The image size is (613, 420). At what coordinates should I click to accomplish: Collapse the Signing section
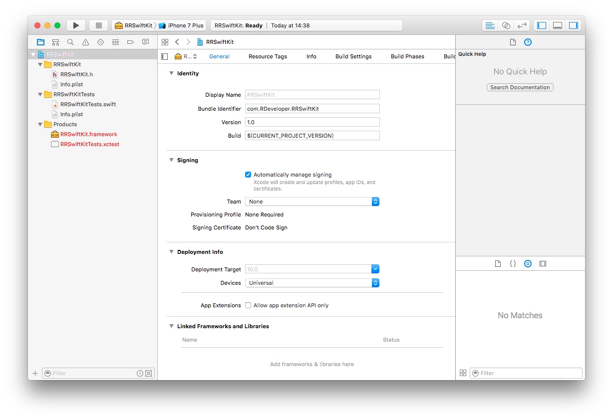coord(171,160)
